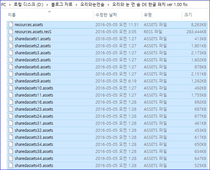Expand breadcrumb chevron after 로컬 디스크 (D:)
The image size is (210, 170).
click(47, 5)
